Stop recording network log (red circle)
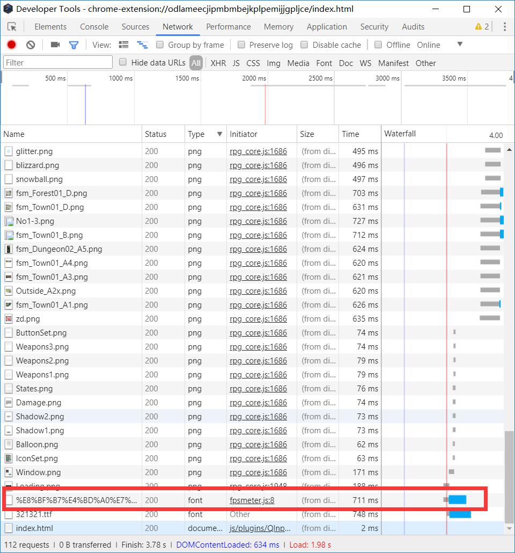 click(12, 45)
